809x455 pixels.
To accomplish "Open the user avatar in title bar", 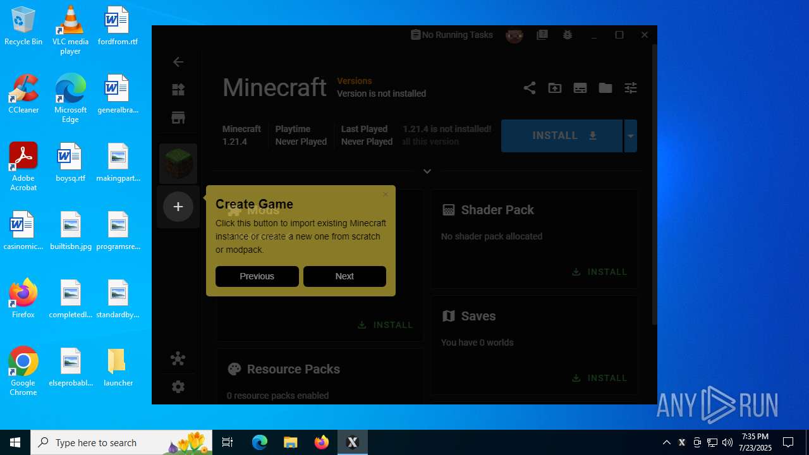I will pos(514,35).
